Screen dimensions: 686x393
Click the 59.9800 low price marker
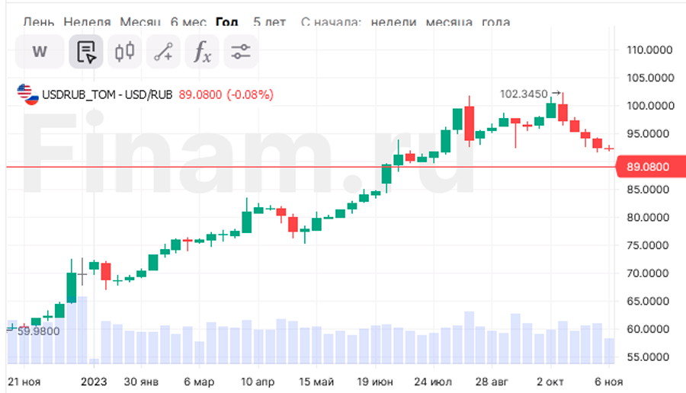(38, 331)
